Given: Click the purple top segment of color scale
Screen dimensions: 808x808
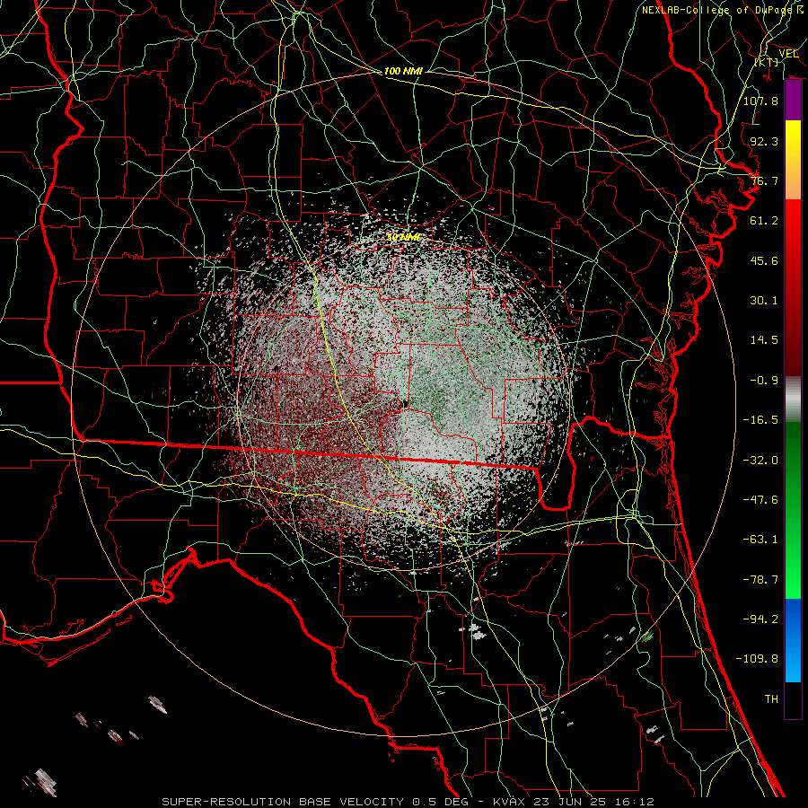Looking at the screenshot, I should pyautogui.click(x=793, y=101).
